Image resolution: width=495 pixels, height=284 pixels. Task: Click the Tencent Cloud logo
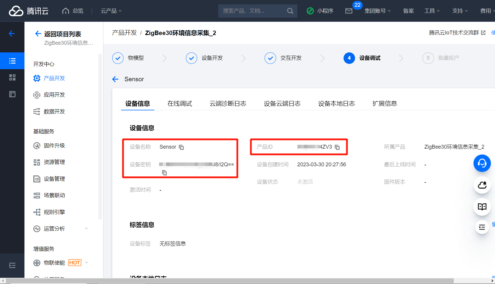29,11
